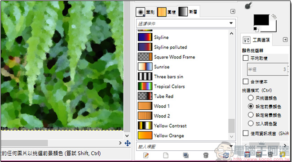The image size is (292, 162).
Task: Click the radius value spinner arrows
Action: pos(288,69)
